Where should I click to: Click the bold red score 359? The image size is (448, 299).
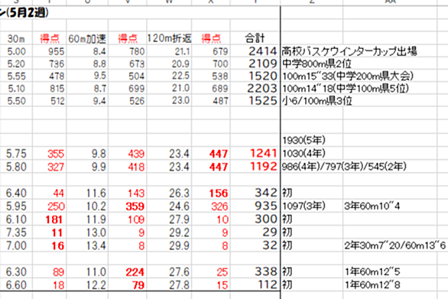pyautogui.click(x=135, y=206)
